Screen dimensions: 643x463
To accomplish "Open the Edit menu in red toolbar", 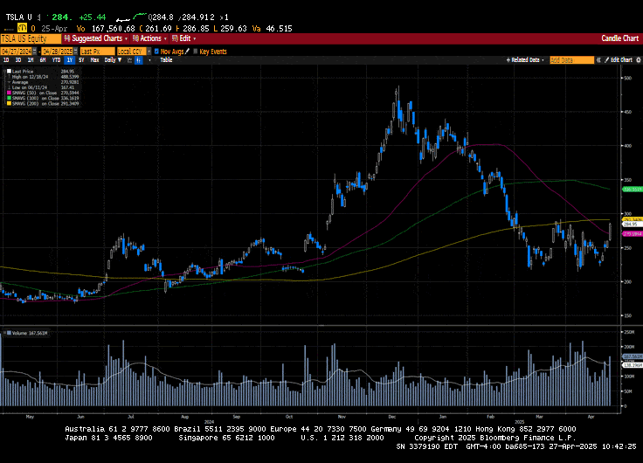I will coord(183,38).
